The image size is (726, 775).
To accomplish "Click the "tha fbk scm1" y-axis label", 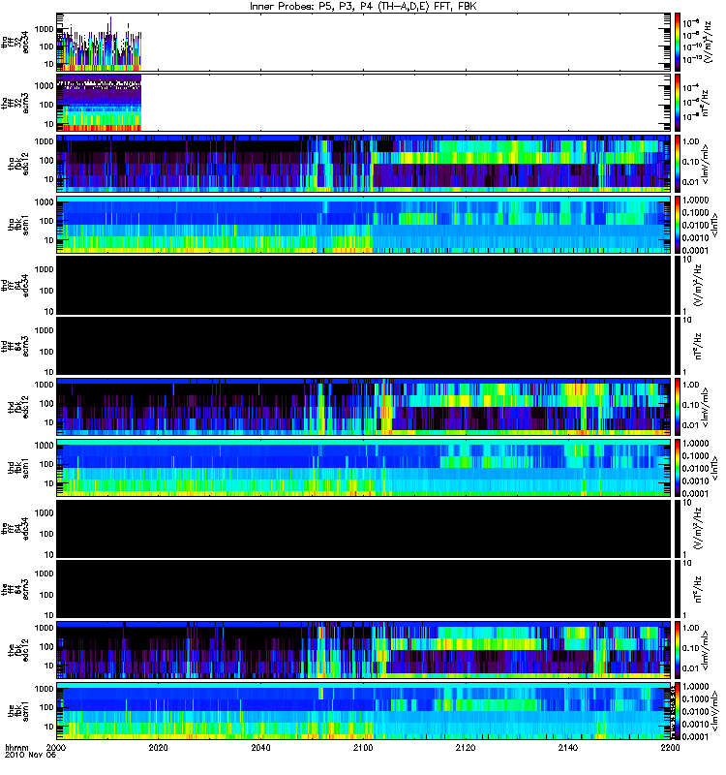I will click(18, 225).
